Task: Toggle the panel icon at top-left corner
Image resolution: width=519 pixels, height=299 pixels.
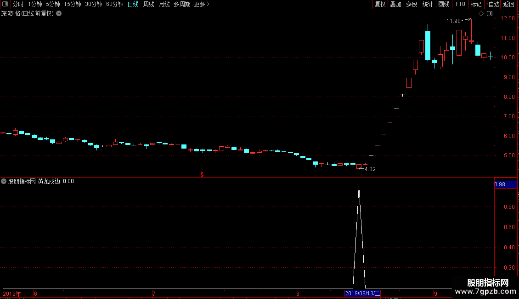Action: pos(5,4)
